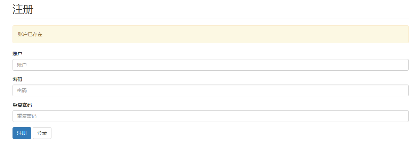Image resolution: width=415 pixels, height=149 pixels.
Task: Place cursor in the second form textbox
Action: click(210, 90)
